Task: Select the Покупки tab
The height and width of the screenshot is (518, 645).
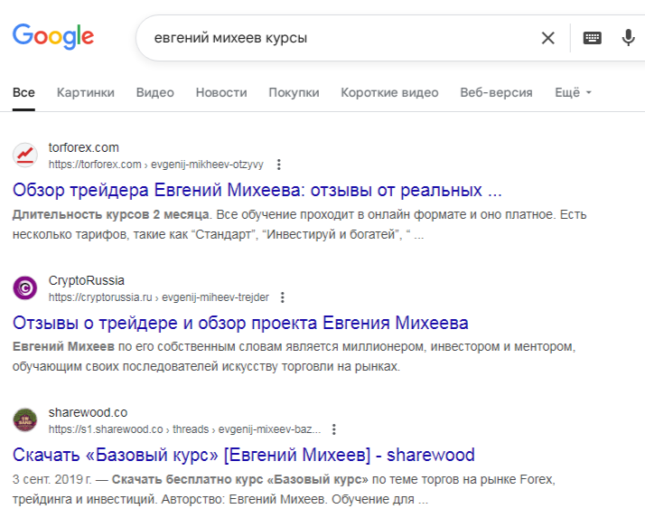Action: click(294, 92)
